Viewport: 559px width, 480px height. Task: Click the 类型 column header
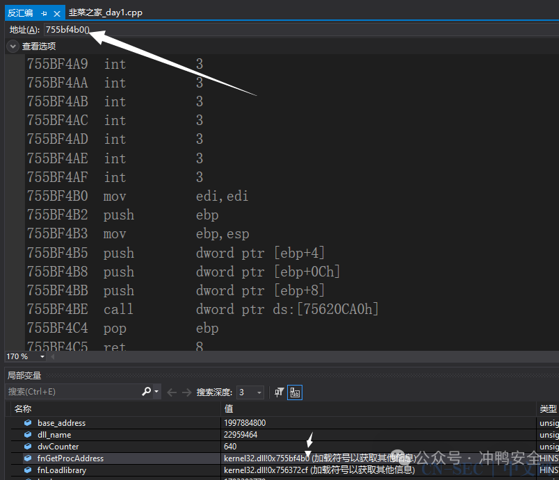[x=548, y=408]
